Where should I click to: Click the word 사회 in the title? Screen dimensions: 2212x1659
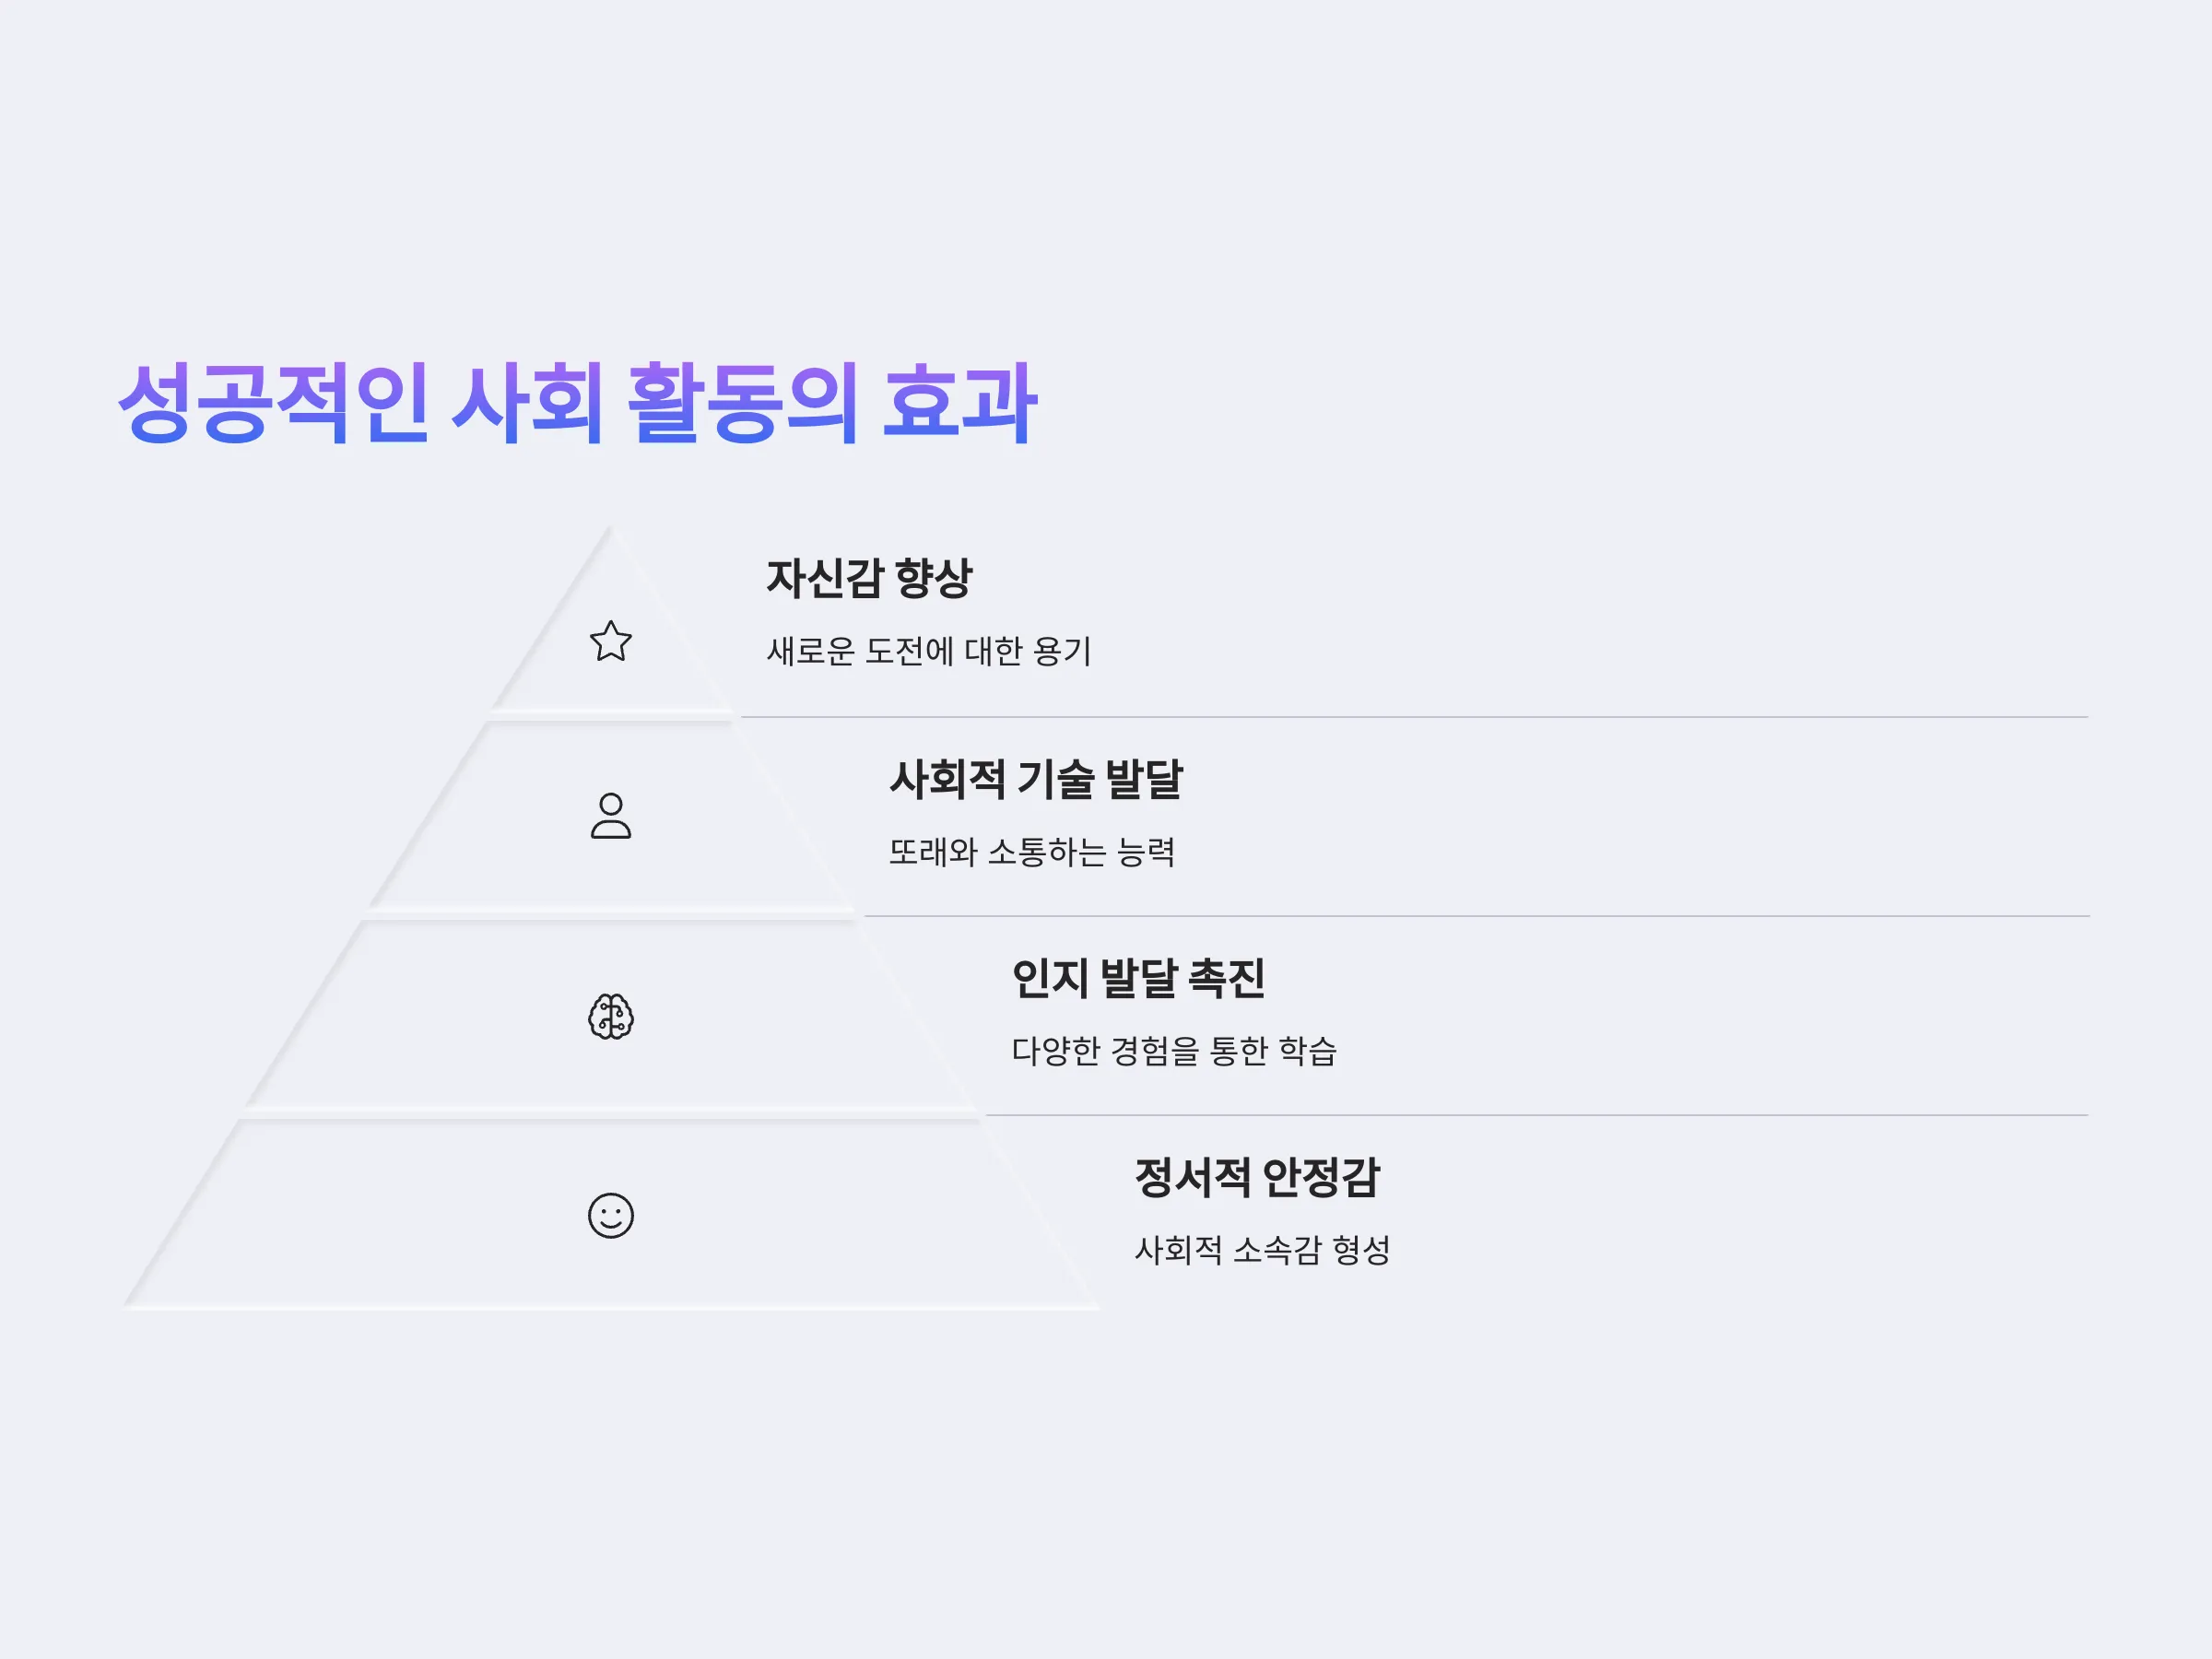[x=528, y=403]
